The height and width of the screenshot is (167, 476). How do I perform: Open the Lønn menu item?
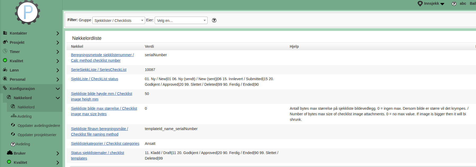click(x=14, y=70)
